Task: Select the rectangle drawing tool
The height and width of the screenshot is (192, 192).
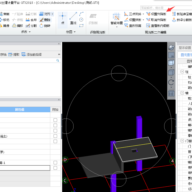Action: pos(81,26)
